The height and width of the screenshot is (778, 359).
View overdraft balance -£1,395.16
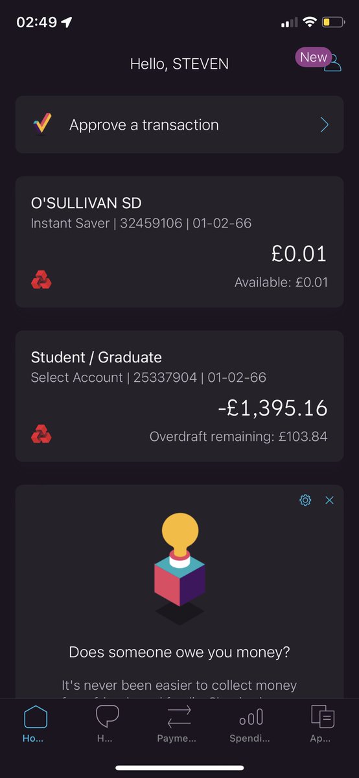click(x=272, y=408)
